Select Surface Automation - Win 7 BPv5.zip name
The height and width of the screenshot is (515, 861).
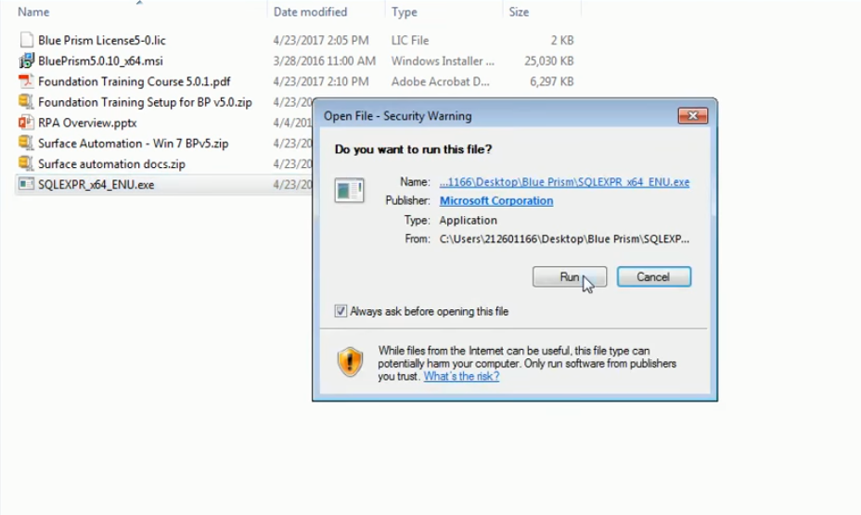133,143
